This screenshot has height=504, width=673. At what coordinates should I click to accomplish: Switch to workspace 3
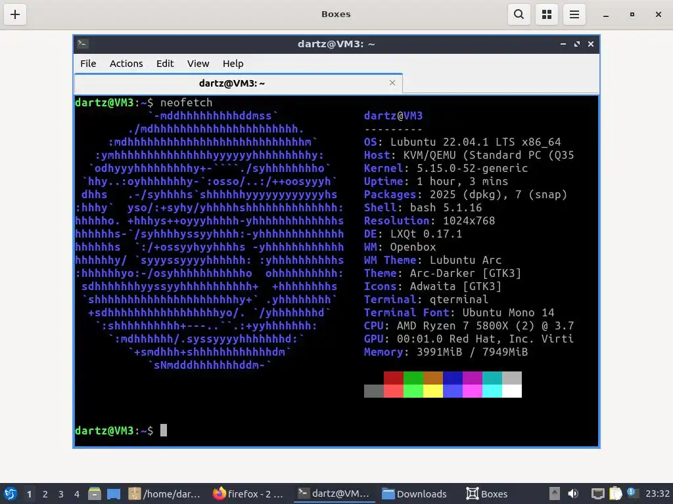(61, 494)
